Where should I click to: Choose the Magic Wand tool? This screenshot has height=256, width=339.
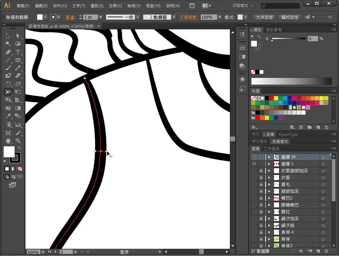(8, 44)
